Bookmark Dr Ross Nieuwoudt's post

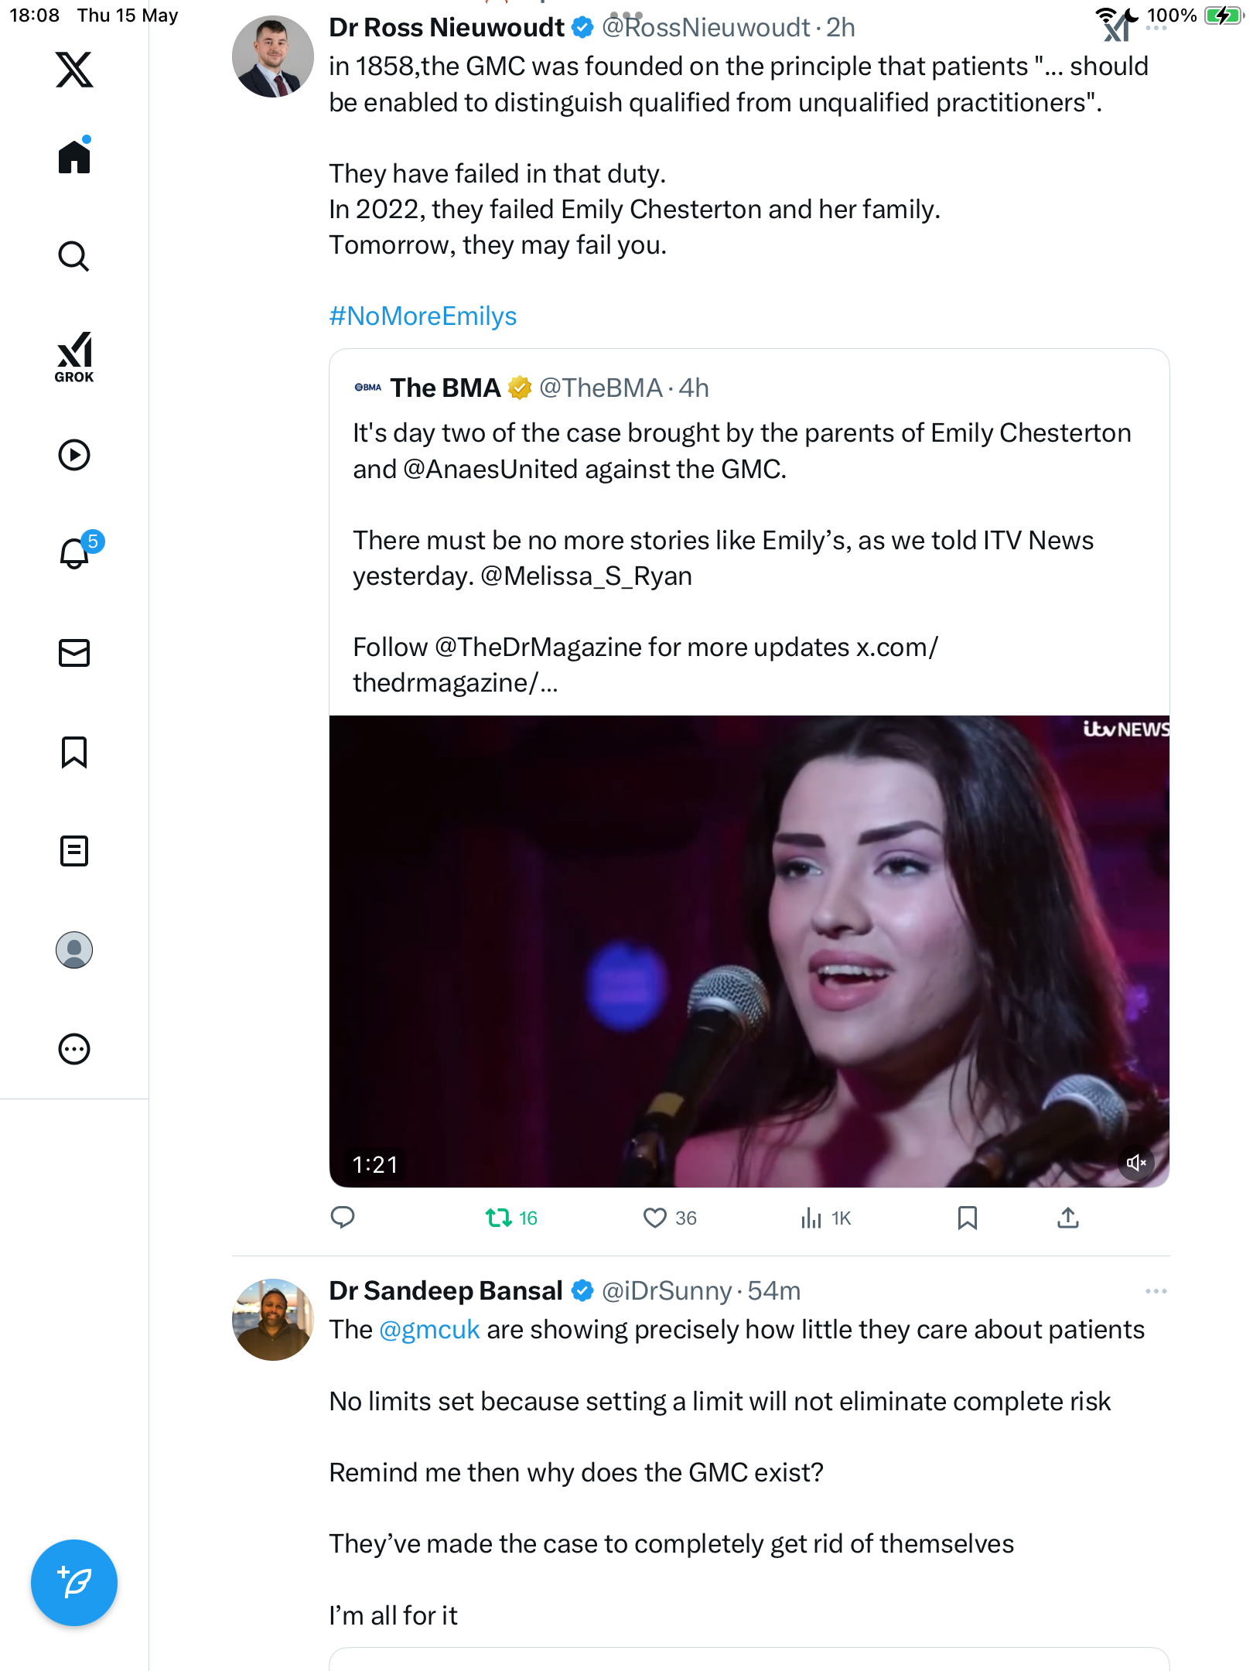pyautogui.click(x=967, y=1218)
